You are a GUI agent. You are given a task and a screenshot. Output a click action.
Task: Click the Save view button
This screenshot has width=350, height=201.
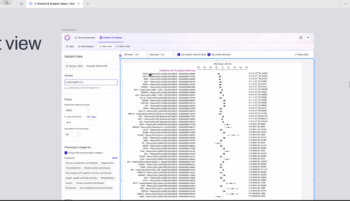click(106, 46)
